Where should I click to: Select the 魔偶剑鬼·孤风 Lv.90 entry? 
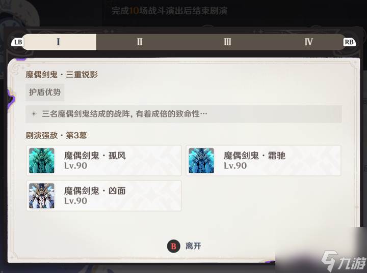(x=104, y=161)
